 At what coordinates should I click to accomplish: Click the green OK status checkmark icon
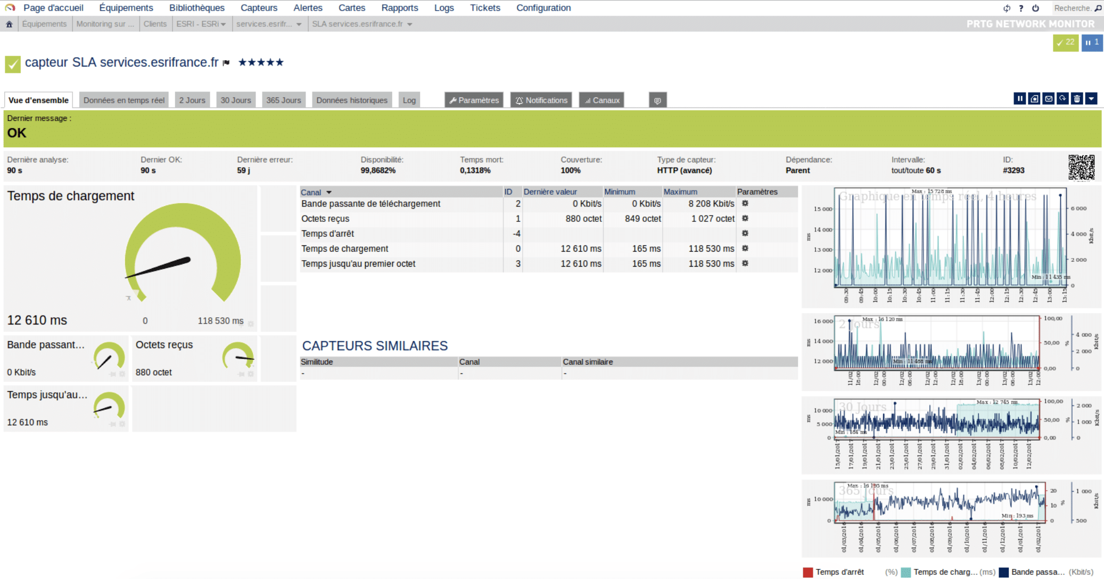pos(13,64)
